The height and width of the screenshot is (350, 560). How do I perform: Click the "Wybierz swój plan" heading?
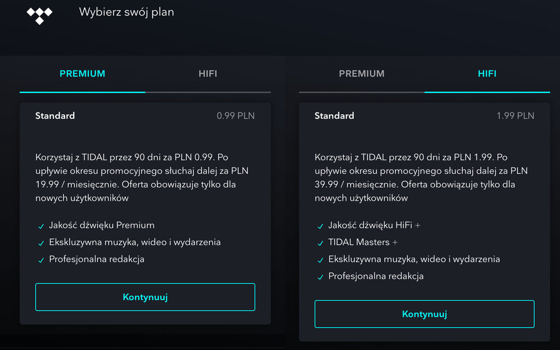(126, 12)
